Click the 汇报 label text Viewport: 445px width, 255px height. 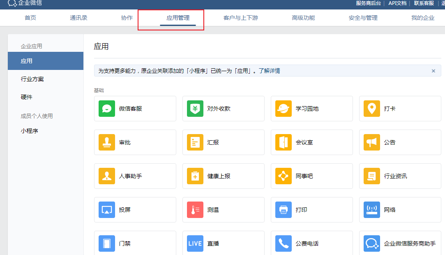(x=213, y=142)
